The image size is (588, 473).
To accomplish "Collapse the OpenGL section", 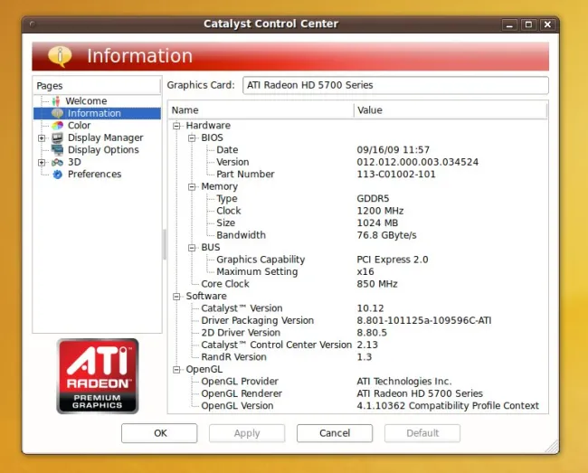I will [177, 370].
